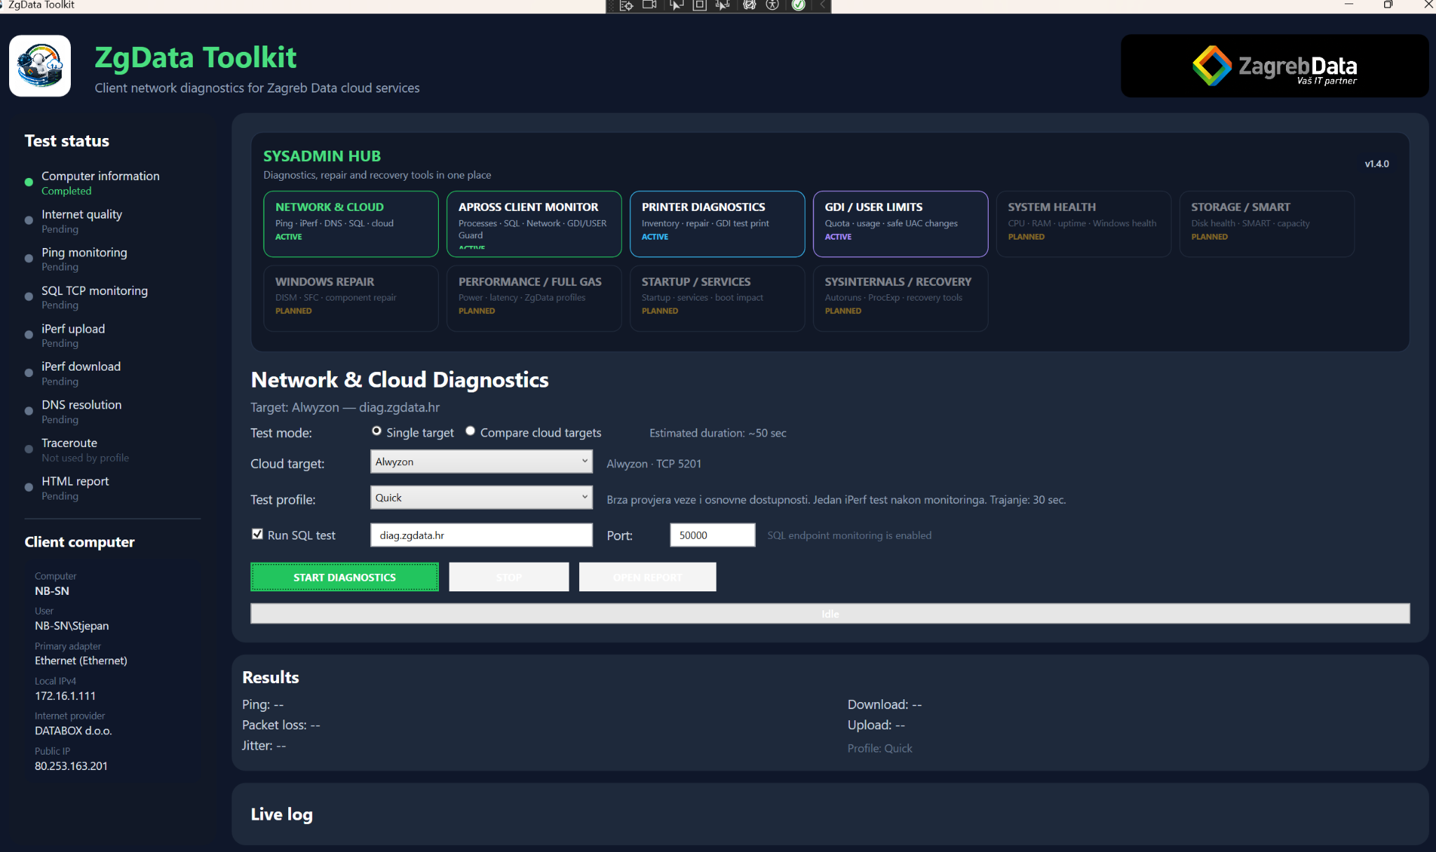Open the Cloud target dropdown showing Alwyzon
Image resolution: width=1436 pixels, height=852 pixels.
point(481,462)
